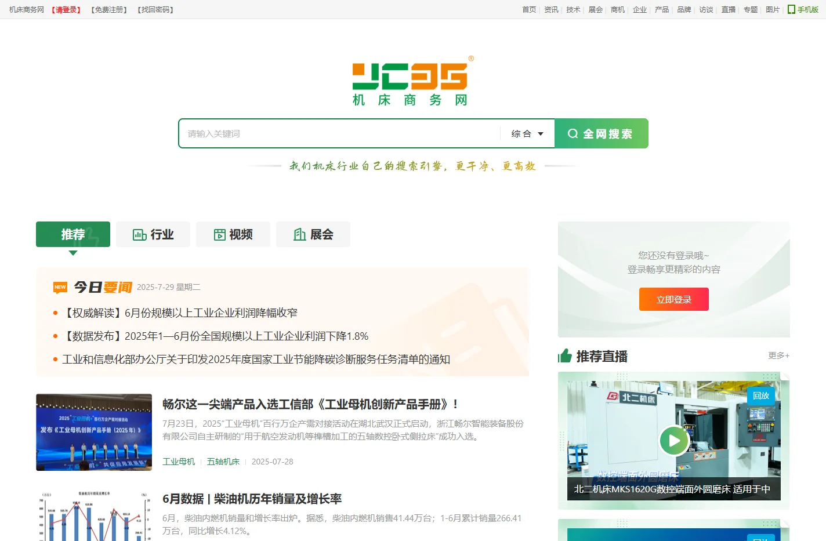Click the 找回密码 link
This screenshot has height=541, width=826.
point(156,10)
